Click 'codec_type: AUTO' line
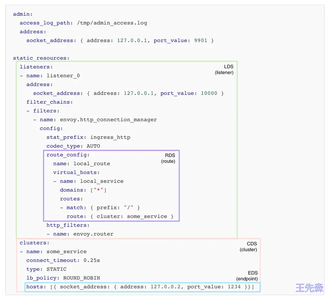 click(x=73, y=146)
